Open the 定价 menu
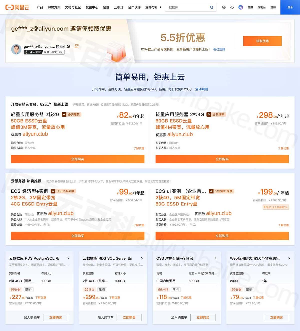This screenshot has width=300, height=331. [x=106, y=7]
